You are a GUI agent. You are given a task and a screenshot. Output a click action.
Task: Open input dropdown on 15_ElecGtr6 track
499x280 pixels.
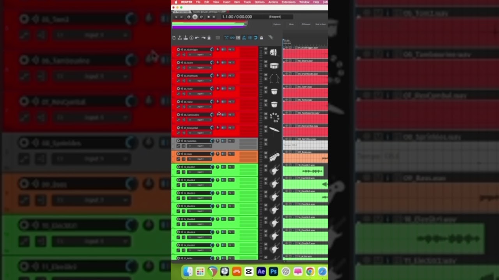200,237
